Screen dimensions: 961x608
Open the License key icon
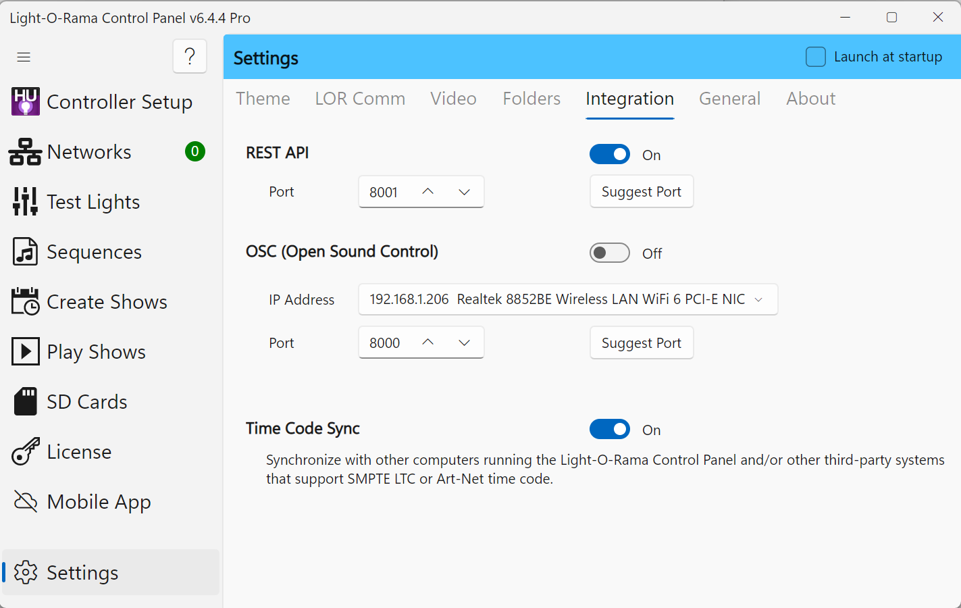click(26, 452)
